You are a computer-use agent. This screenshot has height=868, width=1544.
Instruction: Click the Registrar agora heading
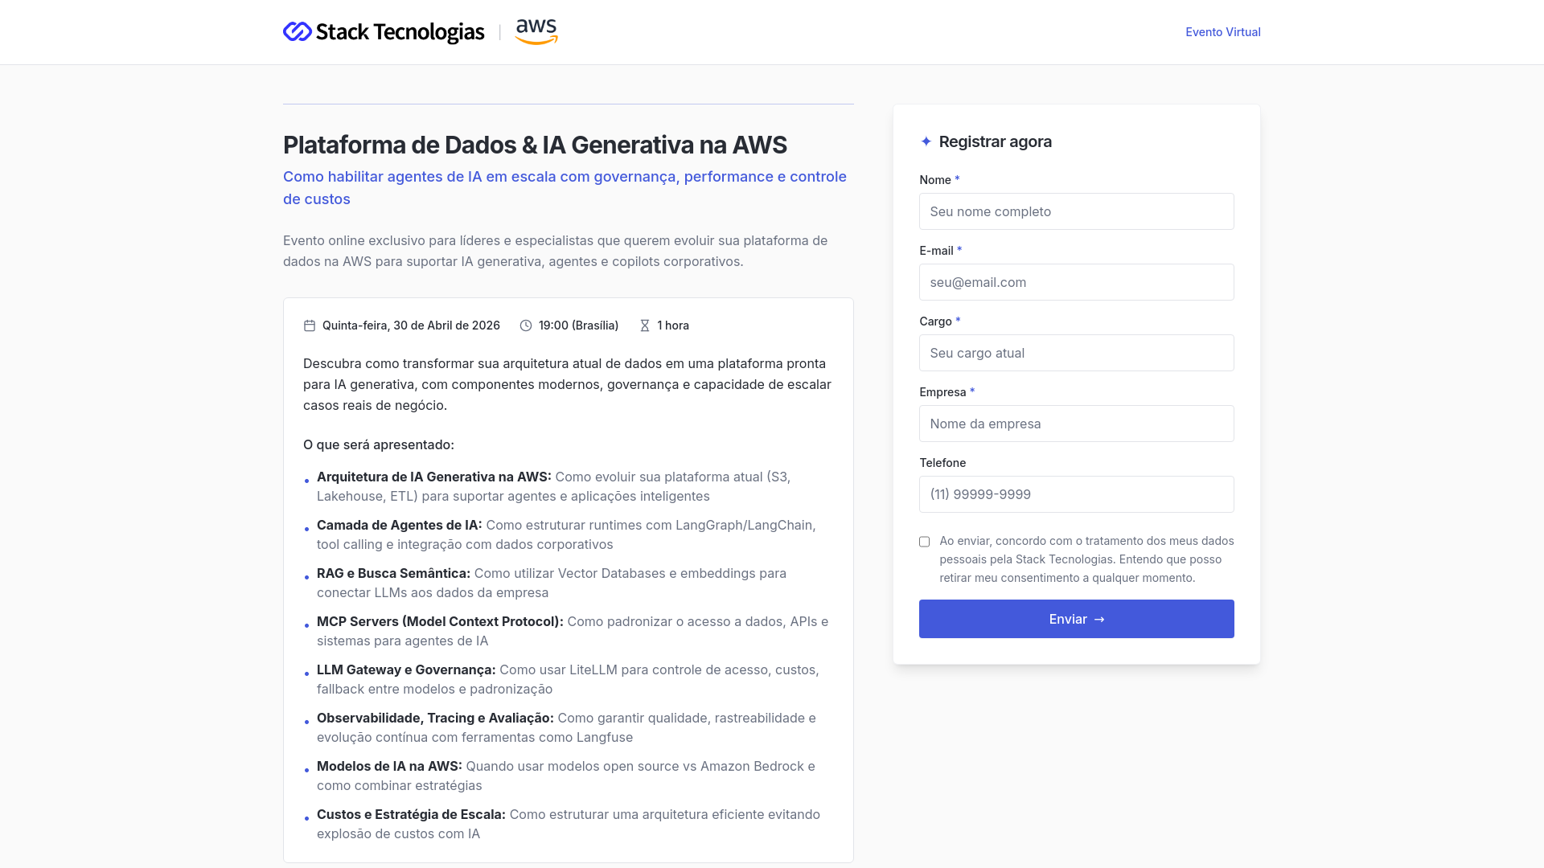(x=996, y=141)
